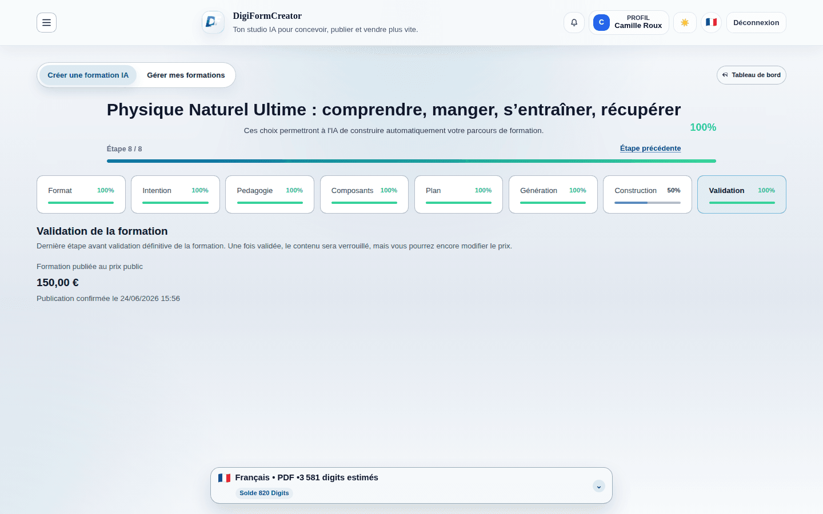Click the 150,00 € price
Screen dimensions: 823x514
(x=58, y=283)
